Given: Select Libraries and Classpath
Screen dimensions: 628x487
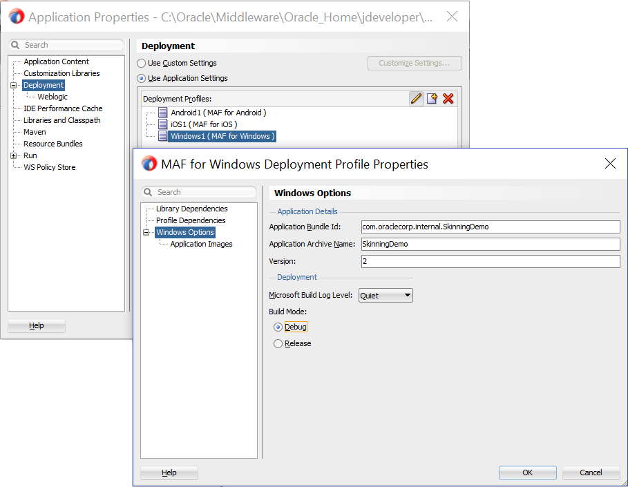Looking at the screenshot, I should tap(62, 120).
